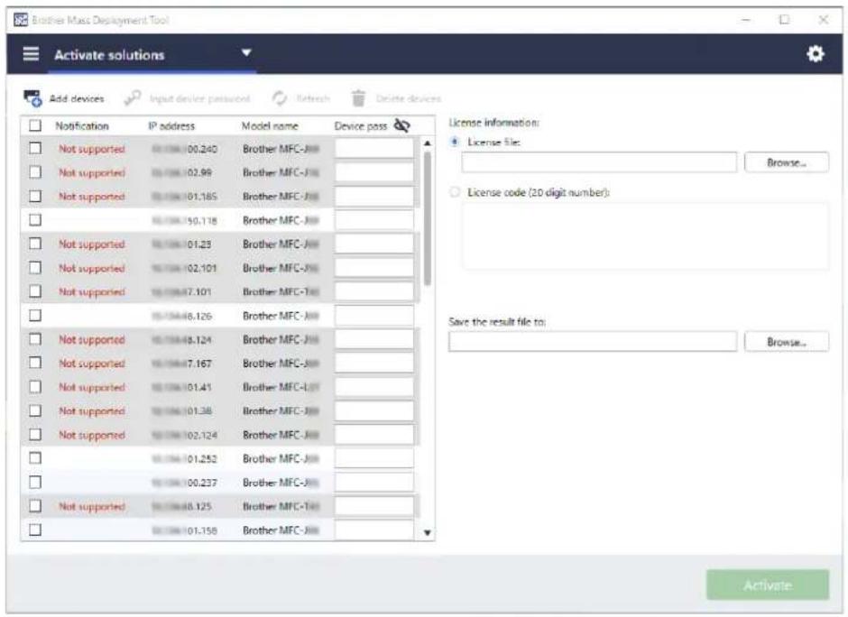The height and width of the screenshot is (617, 848).
Task: Click the Device pass column header
Action: point(361,125)
